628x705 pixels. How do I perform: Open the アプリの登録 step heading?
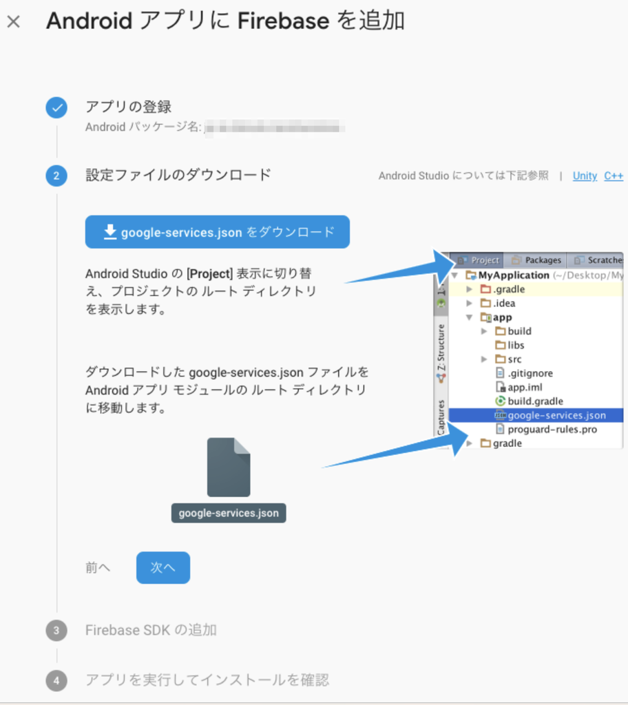(129, 107)
